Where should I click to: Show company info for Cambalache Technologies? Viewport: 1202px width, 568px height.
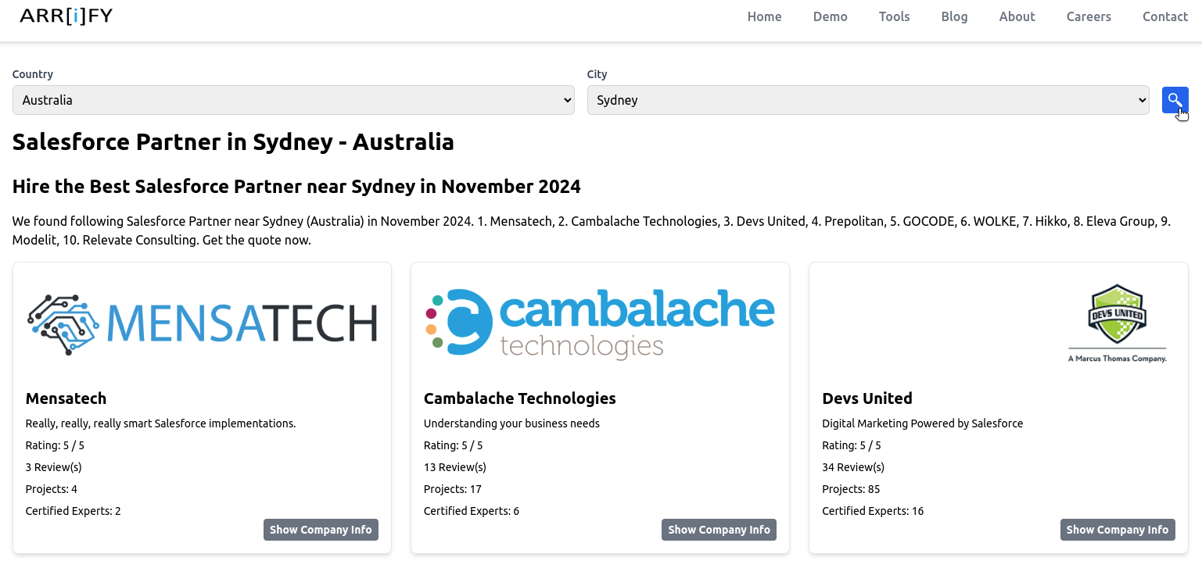[719, 530]
